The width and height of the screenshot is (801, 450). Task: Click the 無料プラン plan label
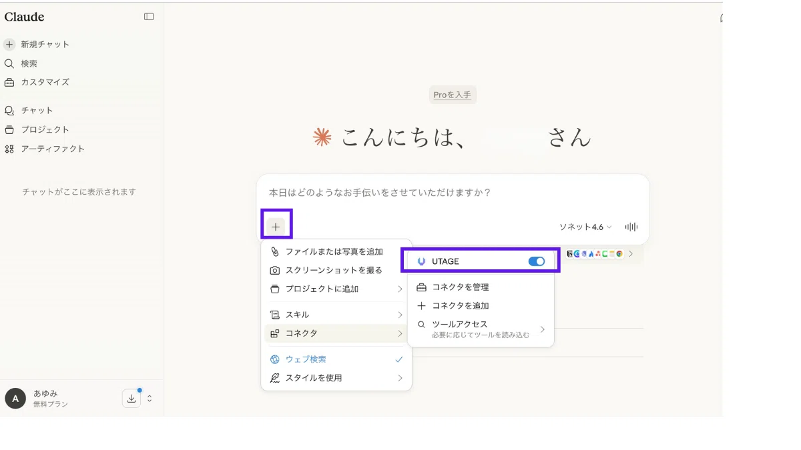tap(51, 404)
